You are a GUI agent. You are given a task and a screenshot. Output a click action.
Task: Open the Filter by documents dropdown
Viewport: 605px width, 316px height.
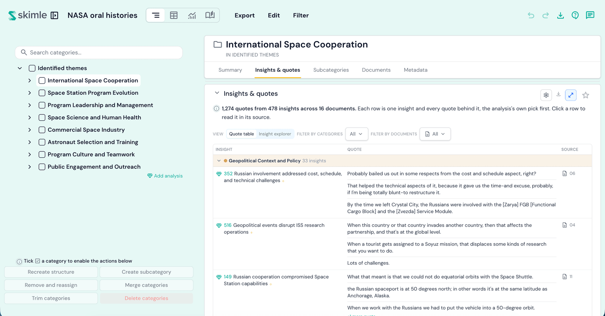(x=435, y=134)
